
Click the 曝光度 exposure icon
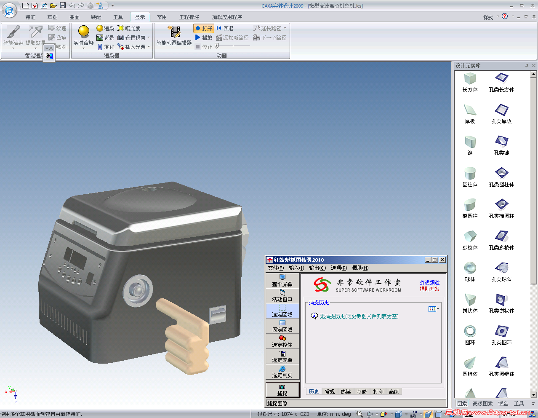(121, 28)
